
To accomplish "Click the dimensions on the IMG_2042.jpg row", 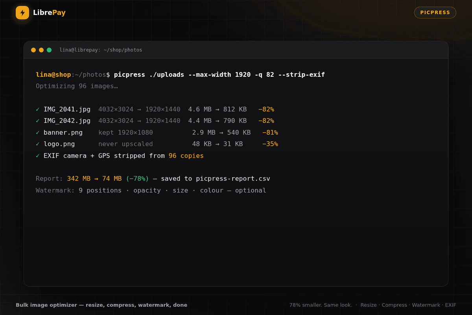I will (139, 121).
